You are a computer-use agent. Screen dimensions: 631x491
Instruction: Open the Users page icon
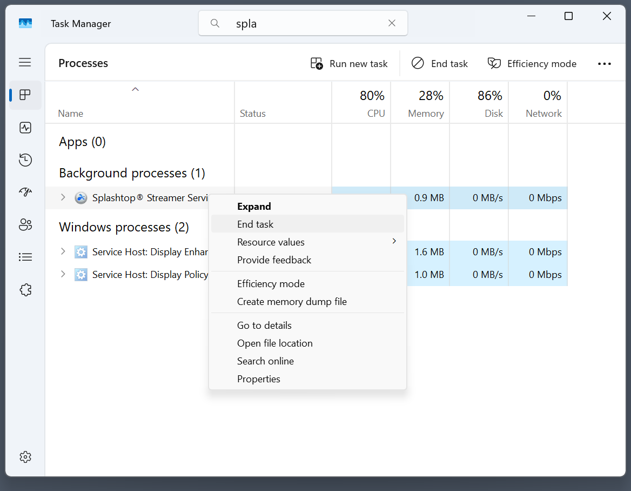point(25,225)
